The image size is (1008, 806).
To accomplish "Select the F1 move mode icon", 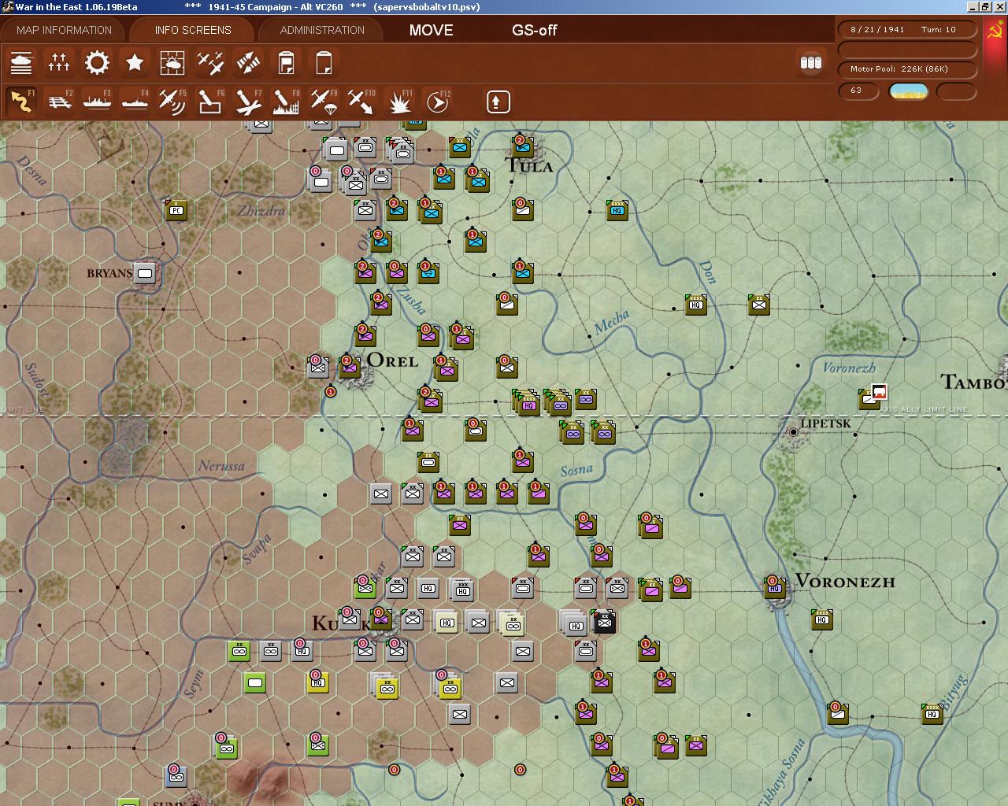I will pos(21,102).
